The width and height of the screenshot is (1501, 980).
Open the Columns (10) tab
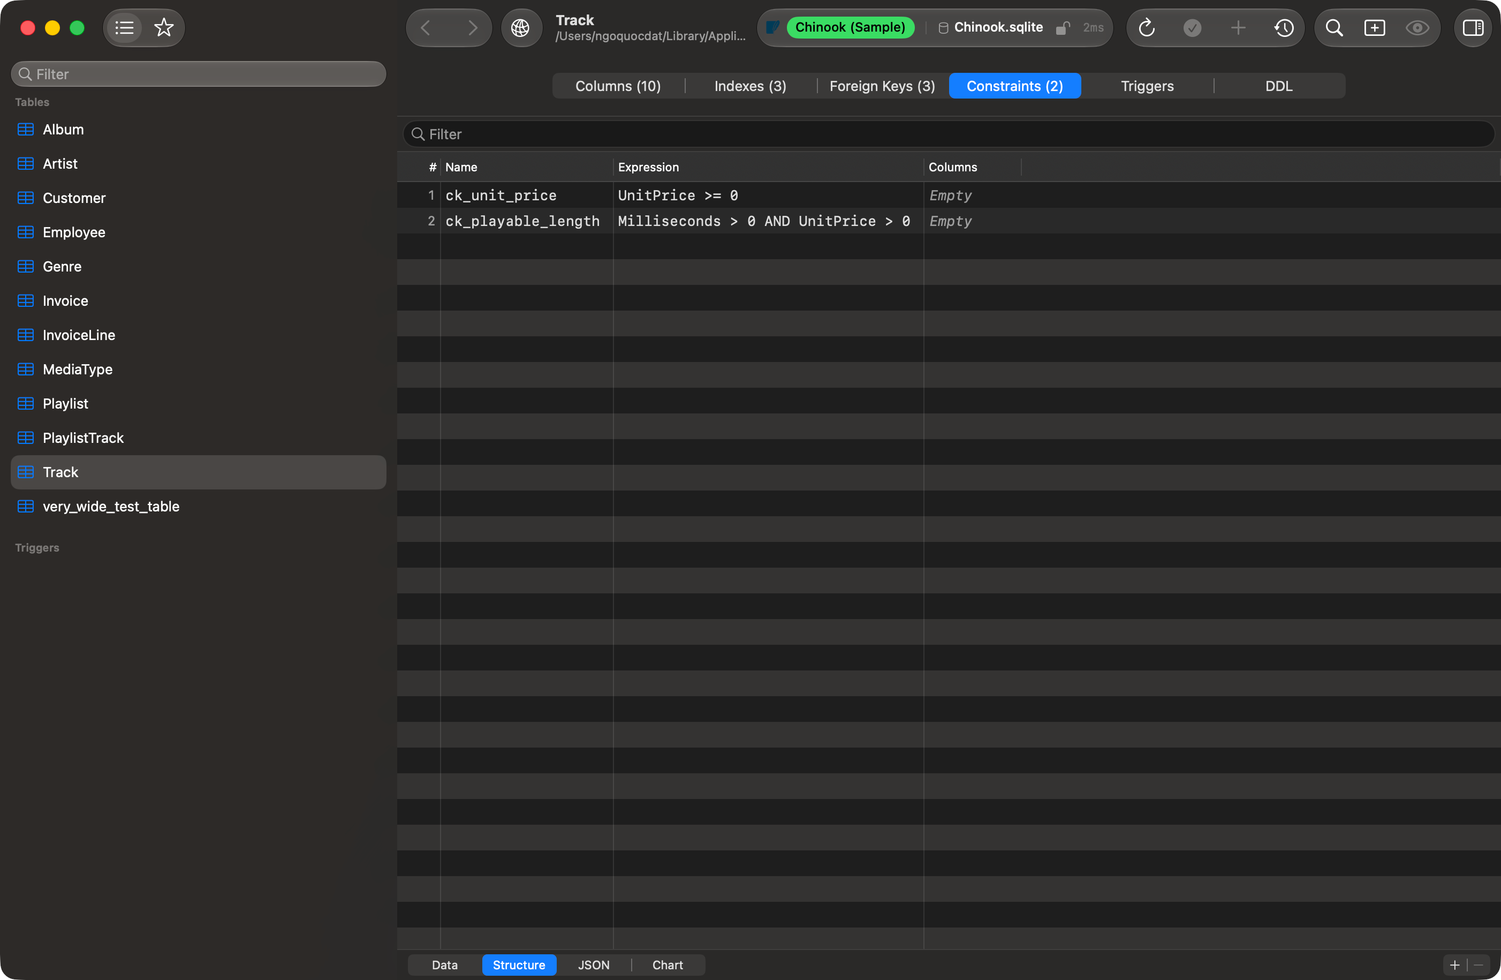pos(618,86)
